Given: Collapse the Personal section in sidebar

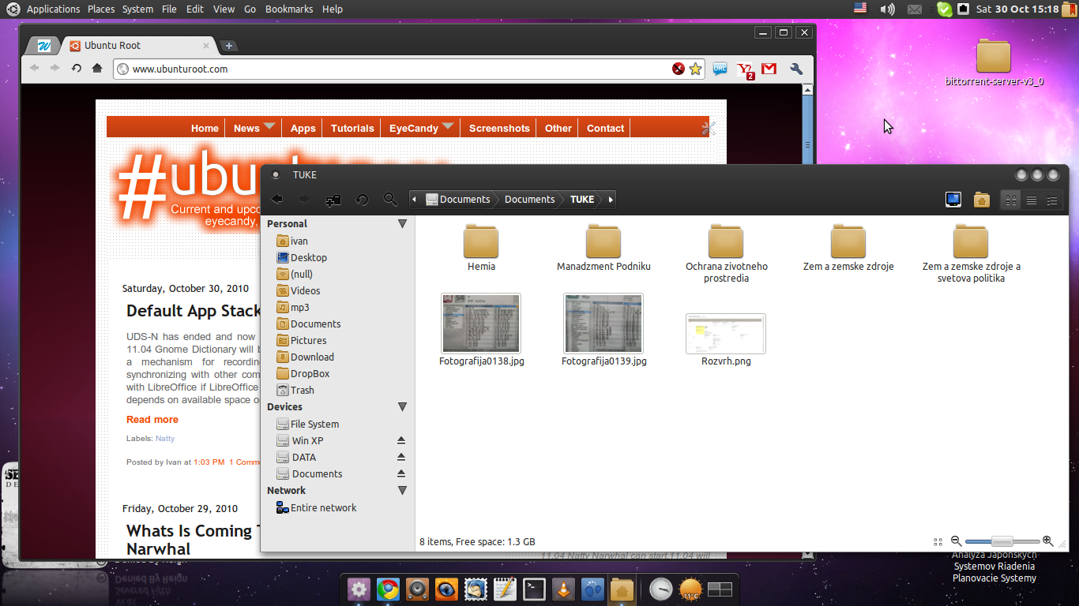Looking at the screenshot, I should (x=402, y=224).
